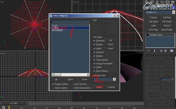Click the object name search field
176x109 pixels.
tap(70, 22)
